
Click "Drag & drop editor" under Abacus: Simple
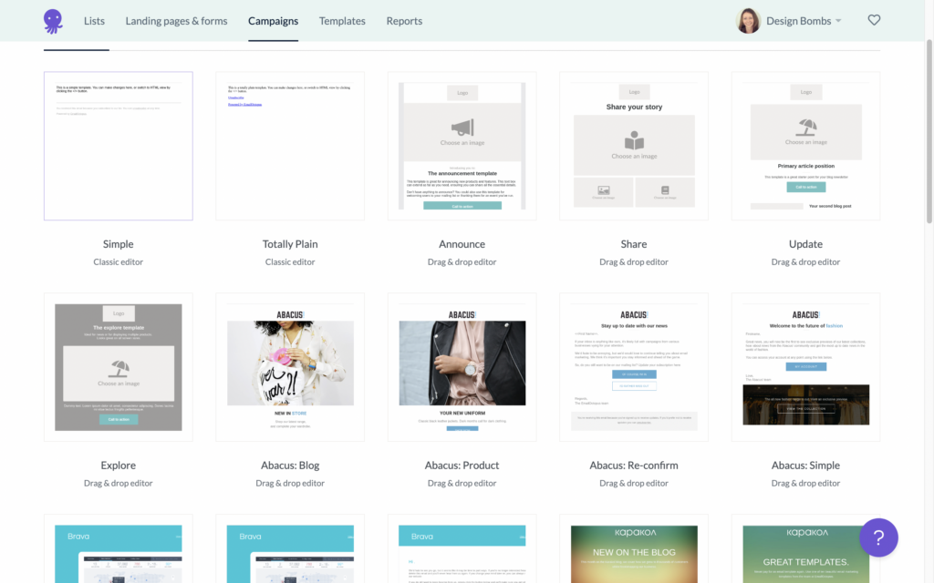click(806, 483)
